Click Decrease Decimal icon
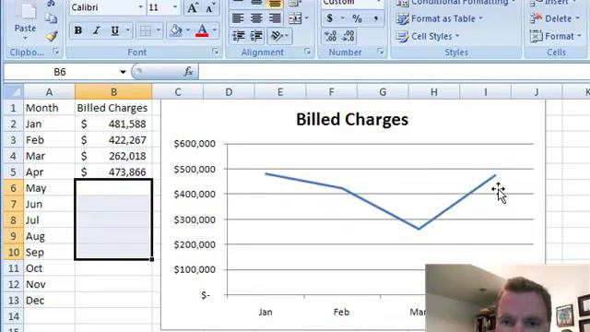This screenshot has height=332, width=590. pos(348,36)
